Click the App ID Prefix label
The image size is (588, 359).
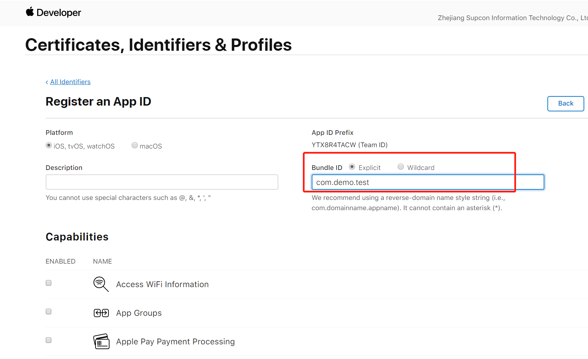click(333, 132)
